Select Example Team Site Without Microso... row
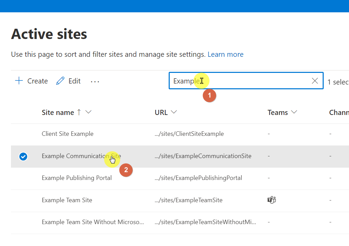The image size is (349, 246). click(x=180, y=223)
